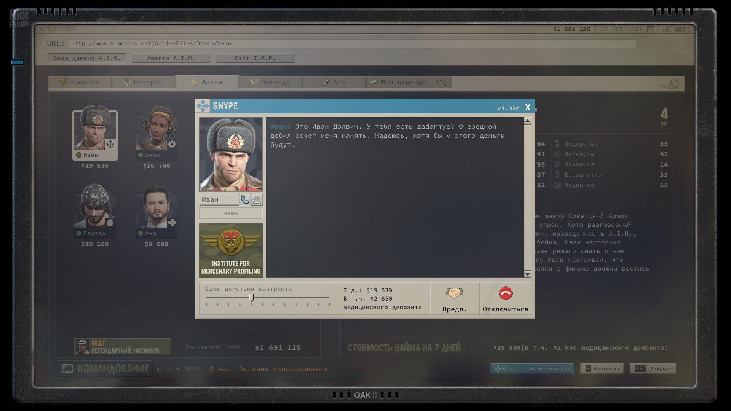Toggle Kyu's online status dot

pyautogui.click(x=140, y=233)
